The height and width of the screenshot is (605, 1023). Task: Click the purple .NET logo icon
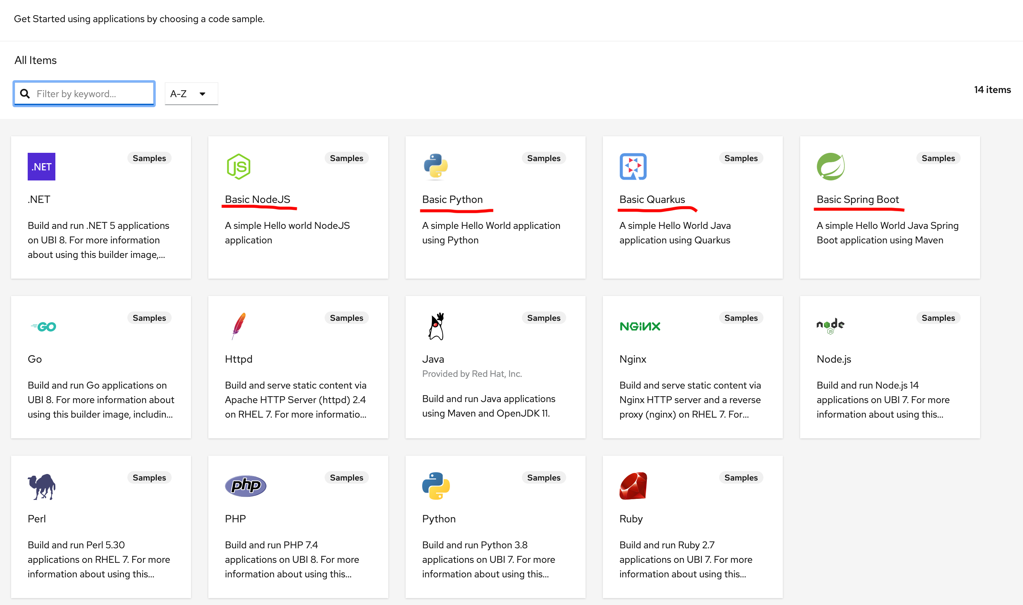click(x=41, y=166)
